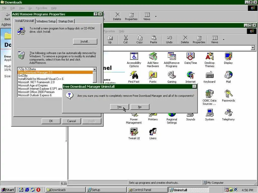The height and width of the screenshot is (193, 258).
Task: Open Tweak UI icon
Action: coord(134,134)
